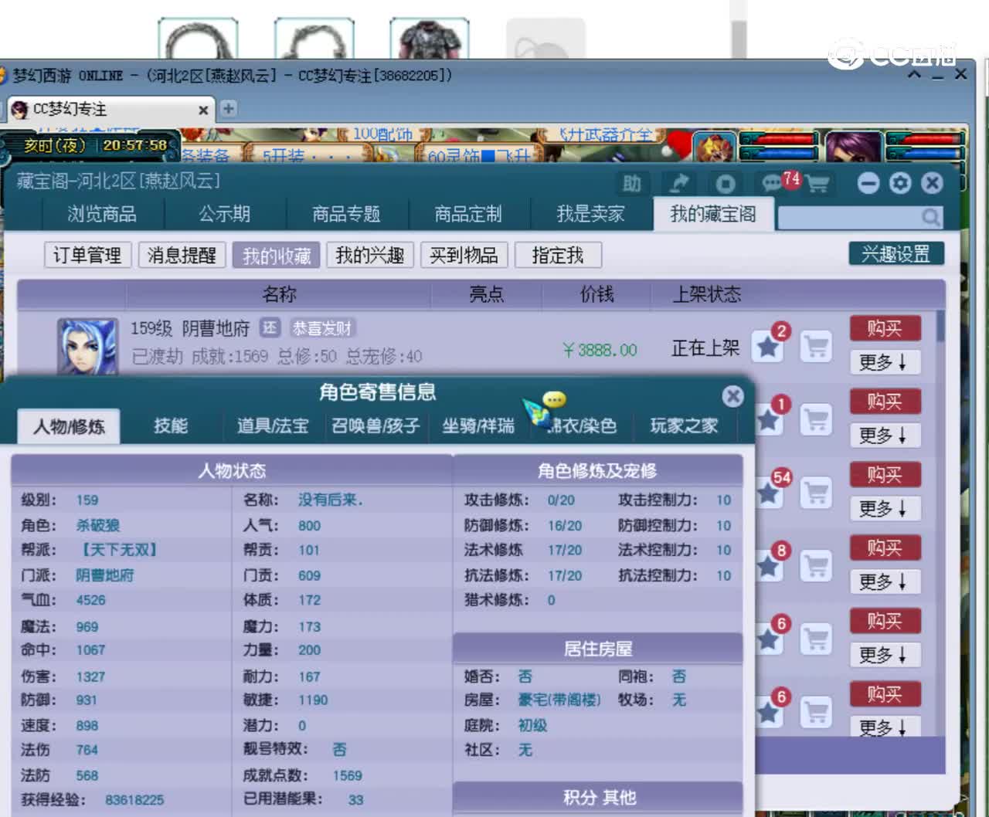Click the favorite star with badge 8
The width and height of the screenshot is (989, 817).
(768, 565)
